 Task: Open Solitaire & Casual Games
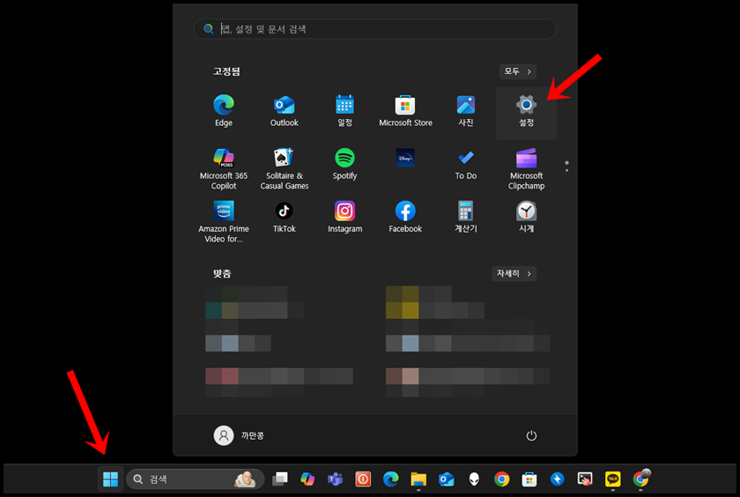[x=284, y=168]
